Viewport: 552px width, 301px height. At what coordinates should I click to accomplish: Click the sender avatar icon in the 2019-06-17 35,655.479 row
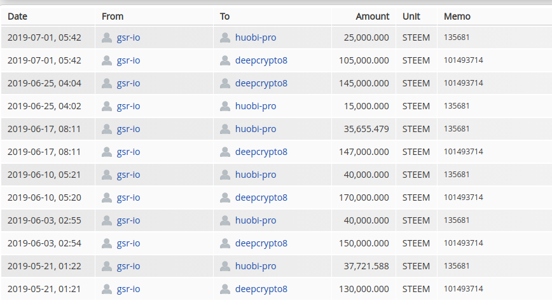click(x=107, y=129)
